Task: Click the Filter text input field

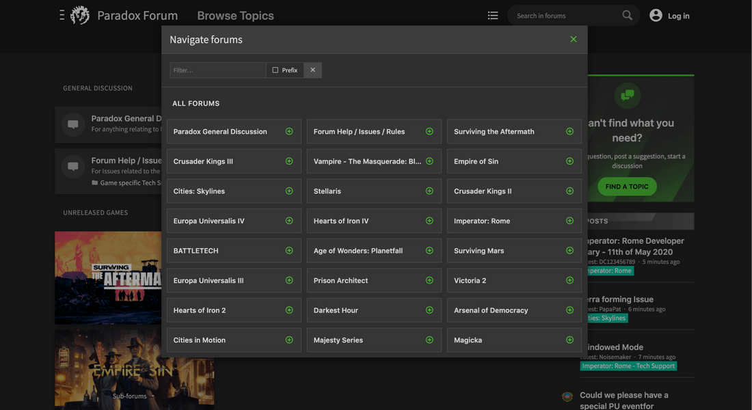Action: pyautogui.click(x=217, y=70)
